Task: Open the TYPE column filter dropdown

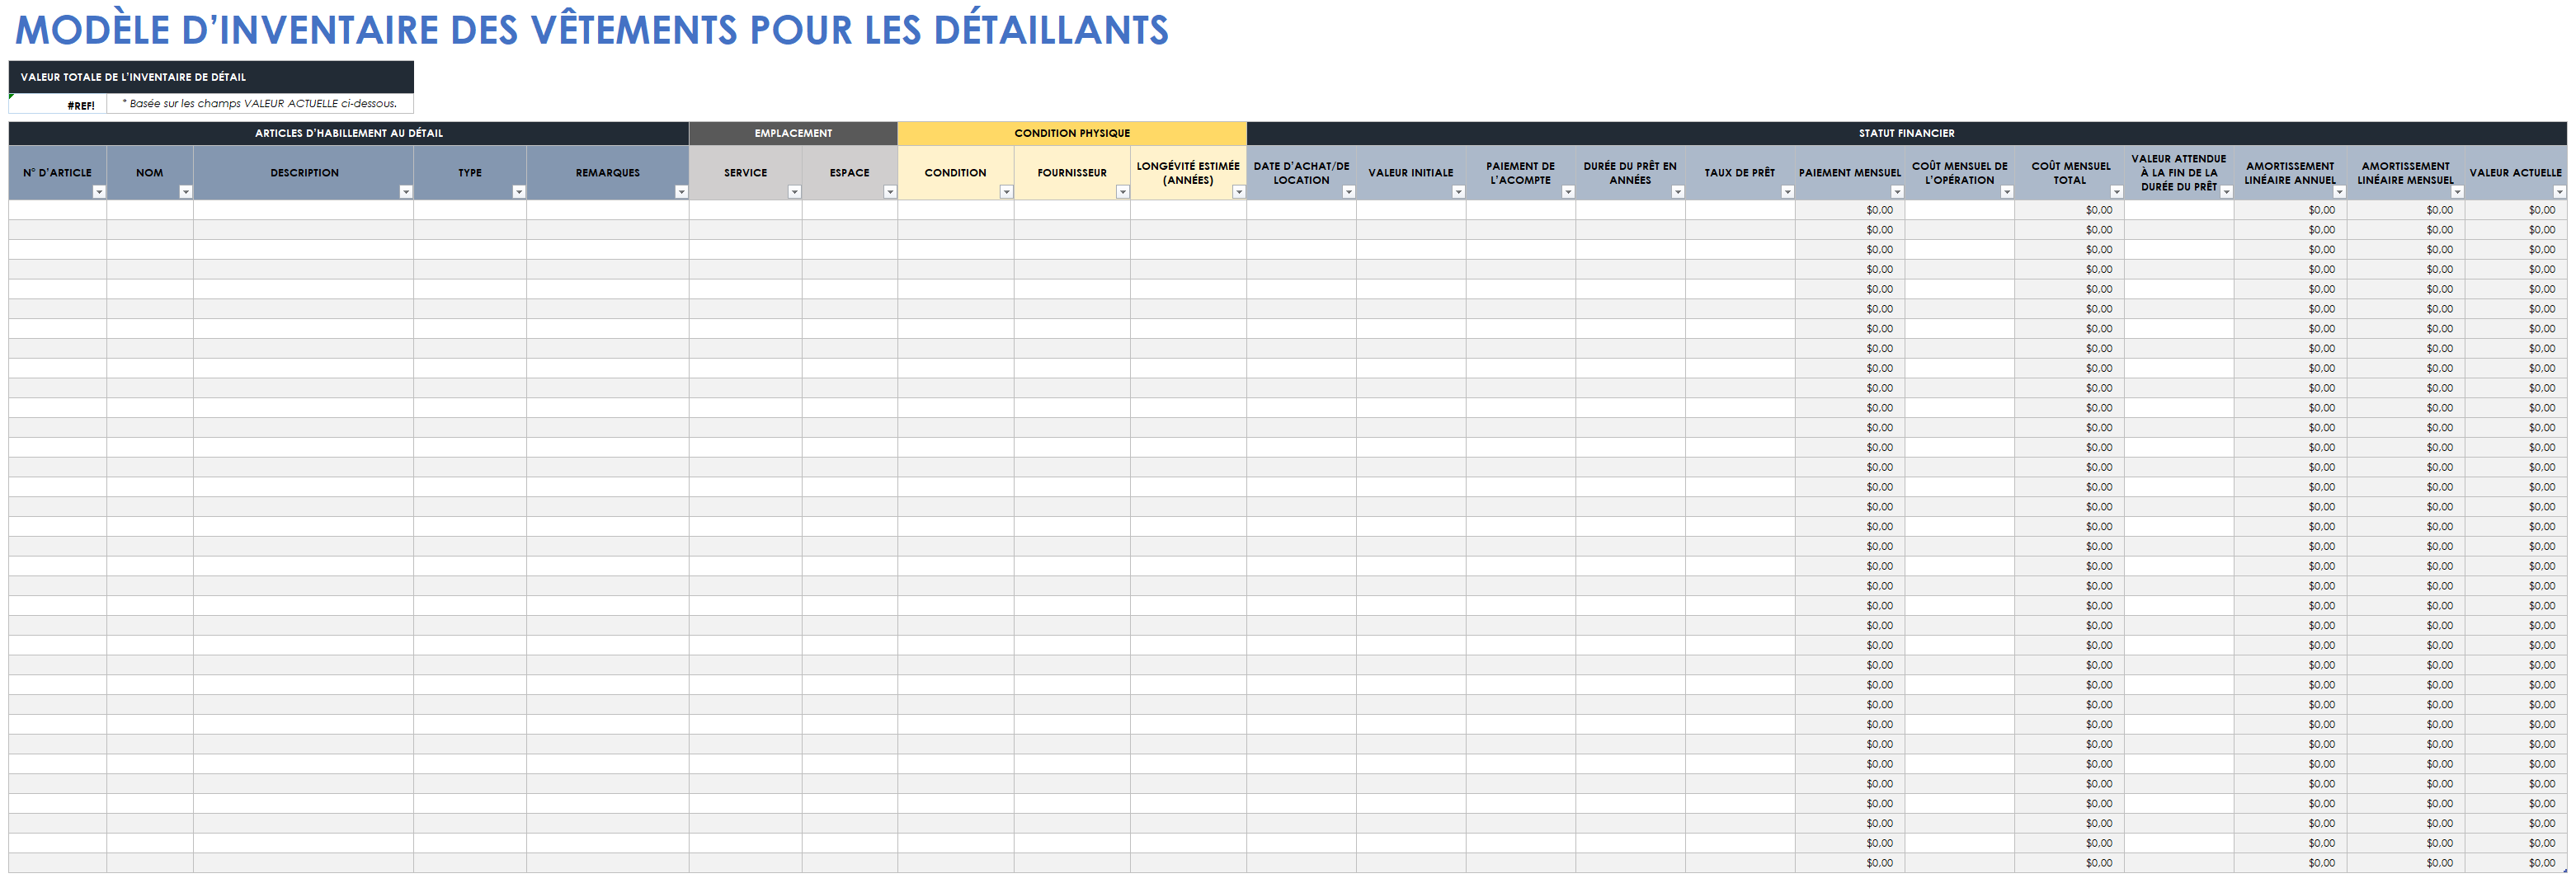Action: (x=519, y=192)
